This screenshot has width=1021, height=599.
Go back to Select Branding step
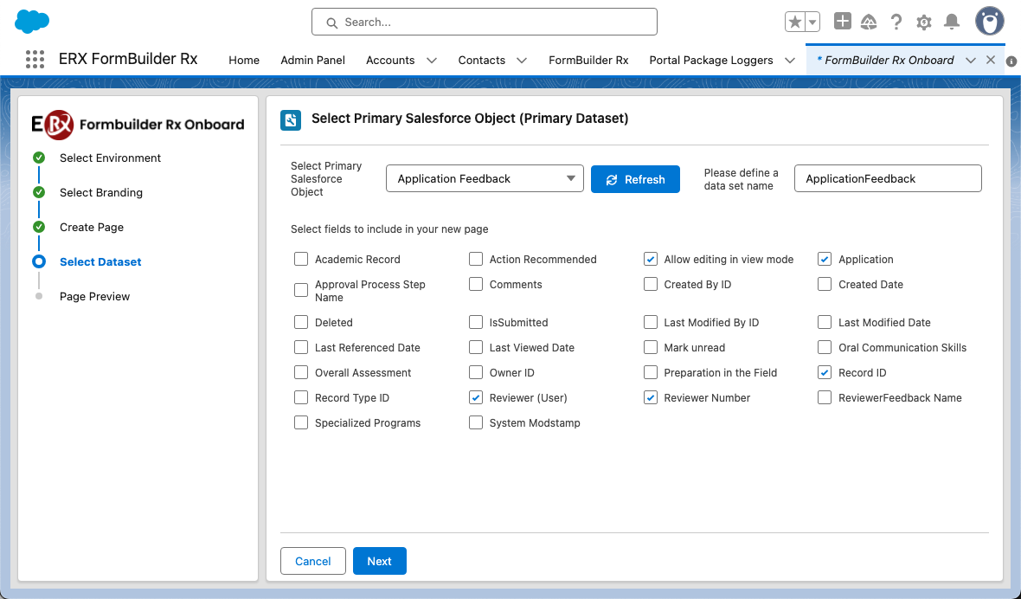click(100, 192)
